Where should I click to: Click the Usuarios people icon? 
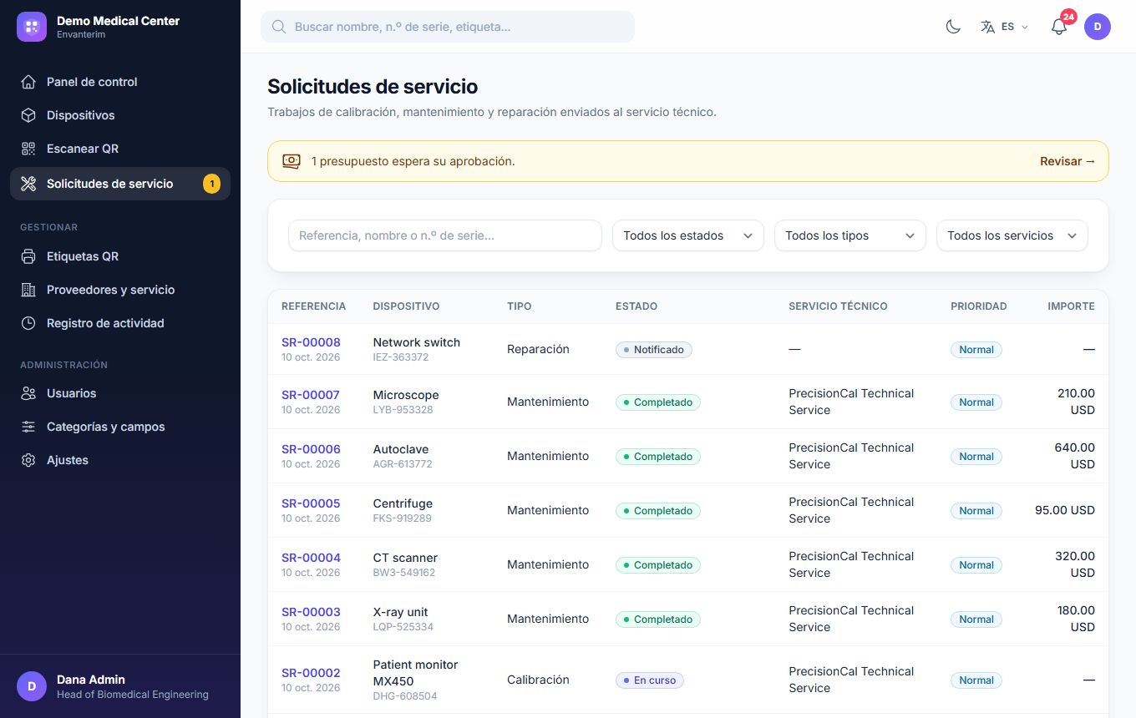point(28,393)
